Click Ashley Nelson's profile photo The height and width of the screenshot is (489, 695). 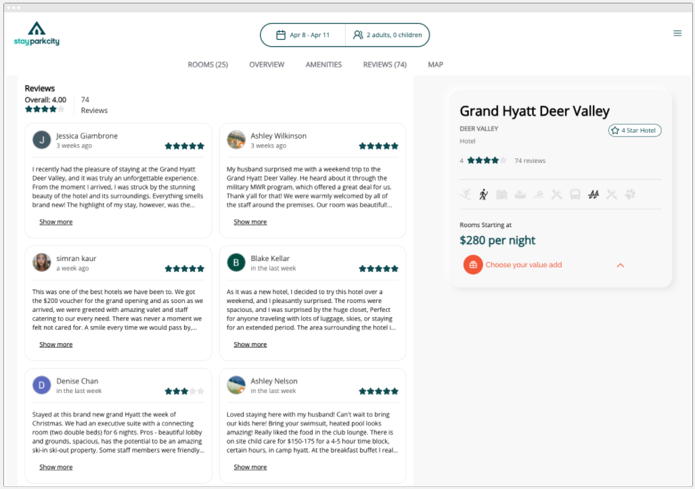[x=236, y=386]
